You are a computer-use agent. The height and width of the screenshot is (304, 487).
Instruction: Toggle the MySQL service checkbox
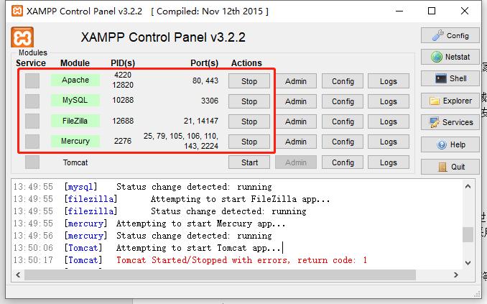[x=32, y=101]
